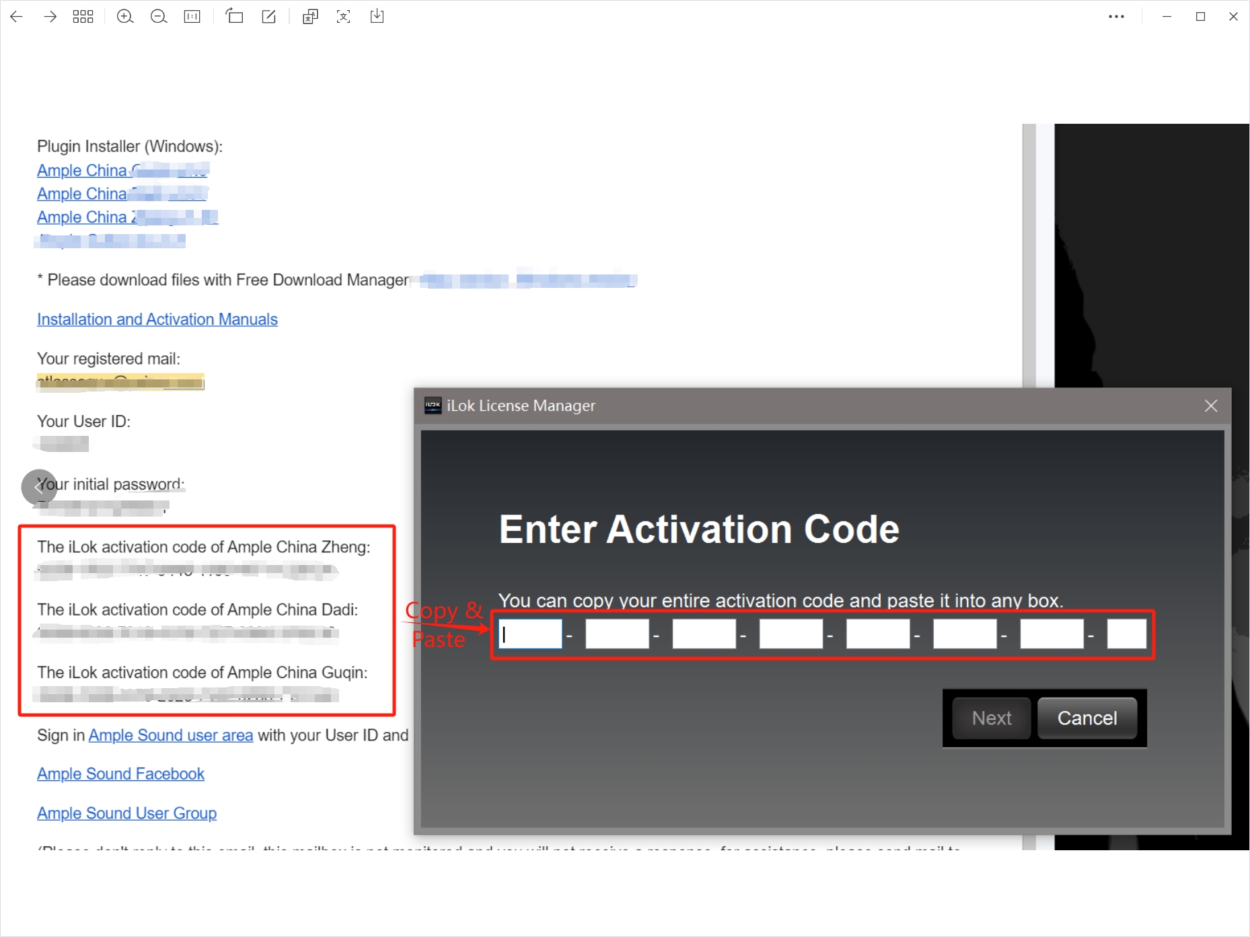The image size is (1250, 937).
Task: Click the previous image circle arrow overlay
Action: [39, 487]
